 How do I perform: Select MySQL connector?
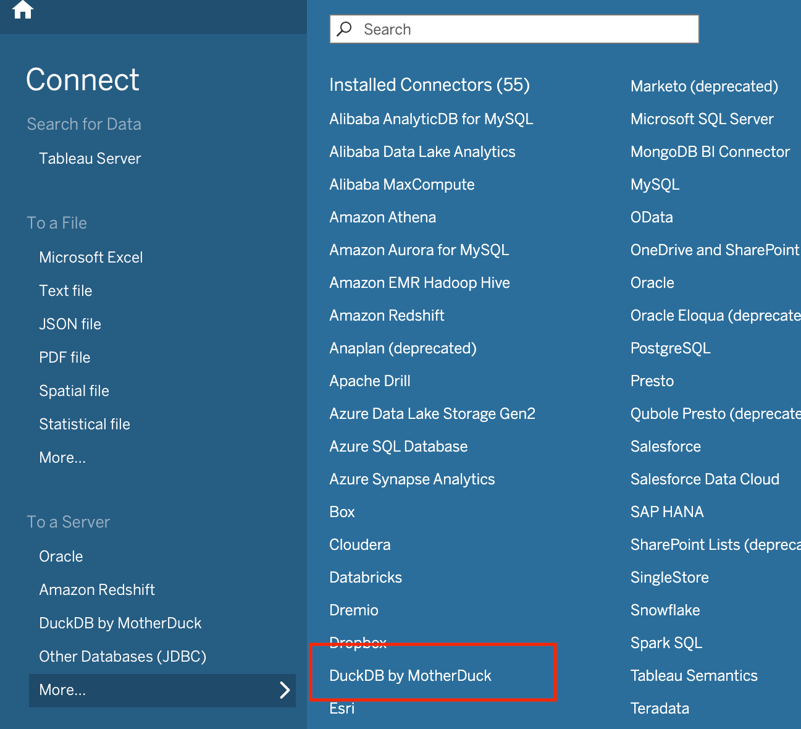[x=655, y=185]
